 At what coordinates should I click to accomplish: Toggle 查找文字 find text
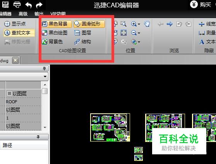pyautogui.click(x=19, y=33)
